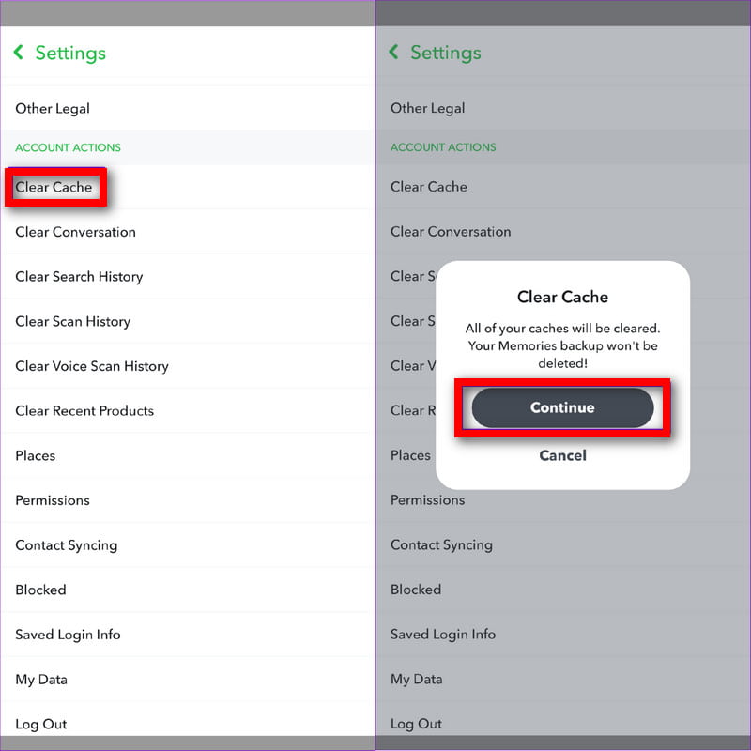The height and width of the screenshot is (751, 751).
Task: Select Clear Voice Scan History in left panel
Action: coord(92,366)
